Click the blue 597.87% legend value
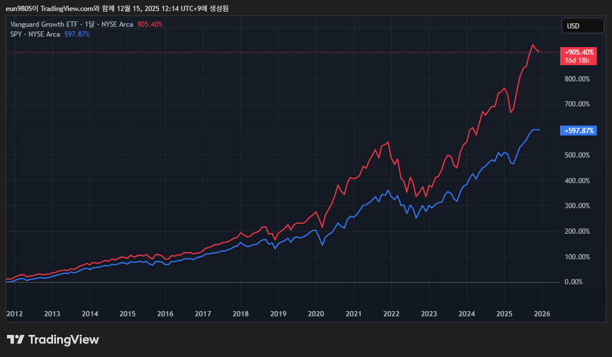Viewport: 612px width, 357px height. 77,34
